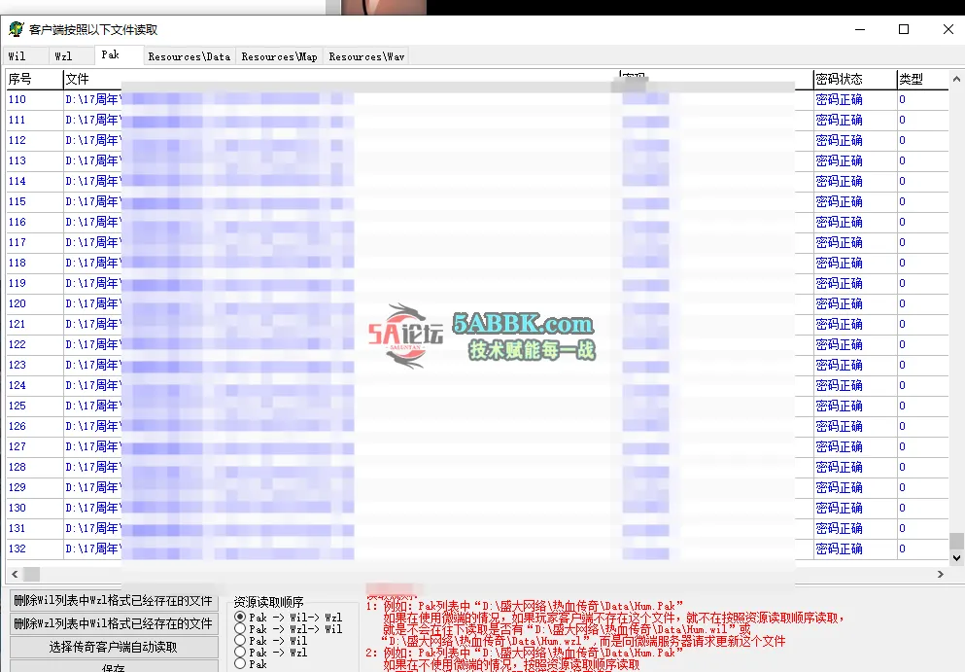Open the Resources\Wav tab

tap(366, 56)
